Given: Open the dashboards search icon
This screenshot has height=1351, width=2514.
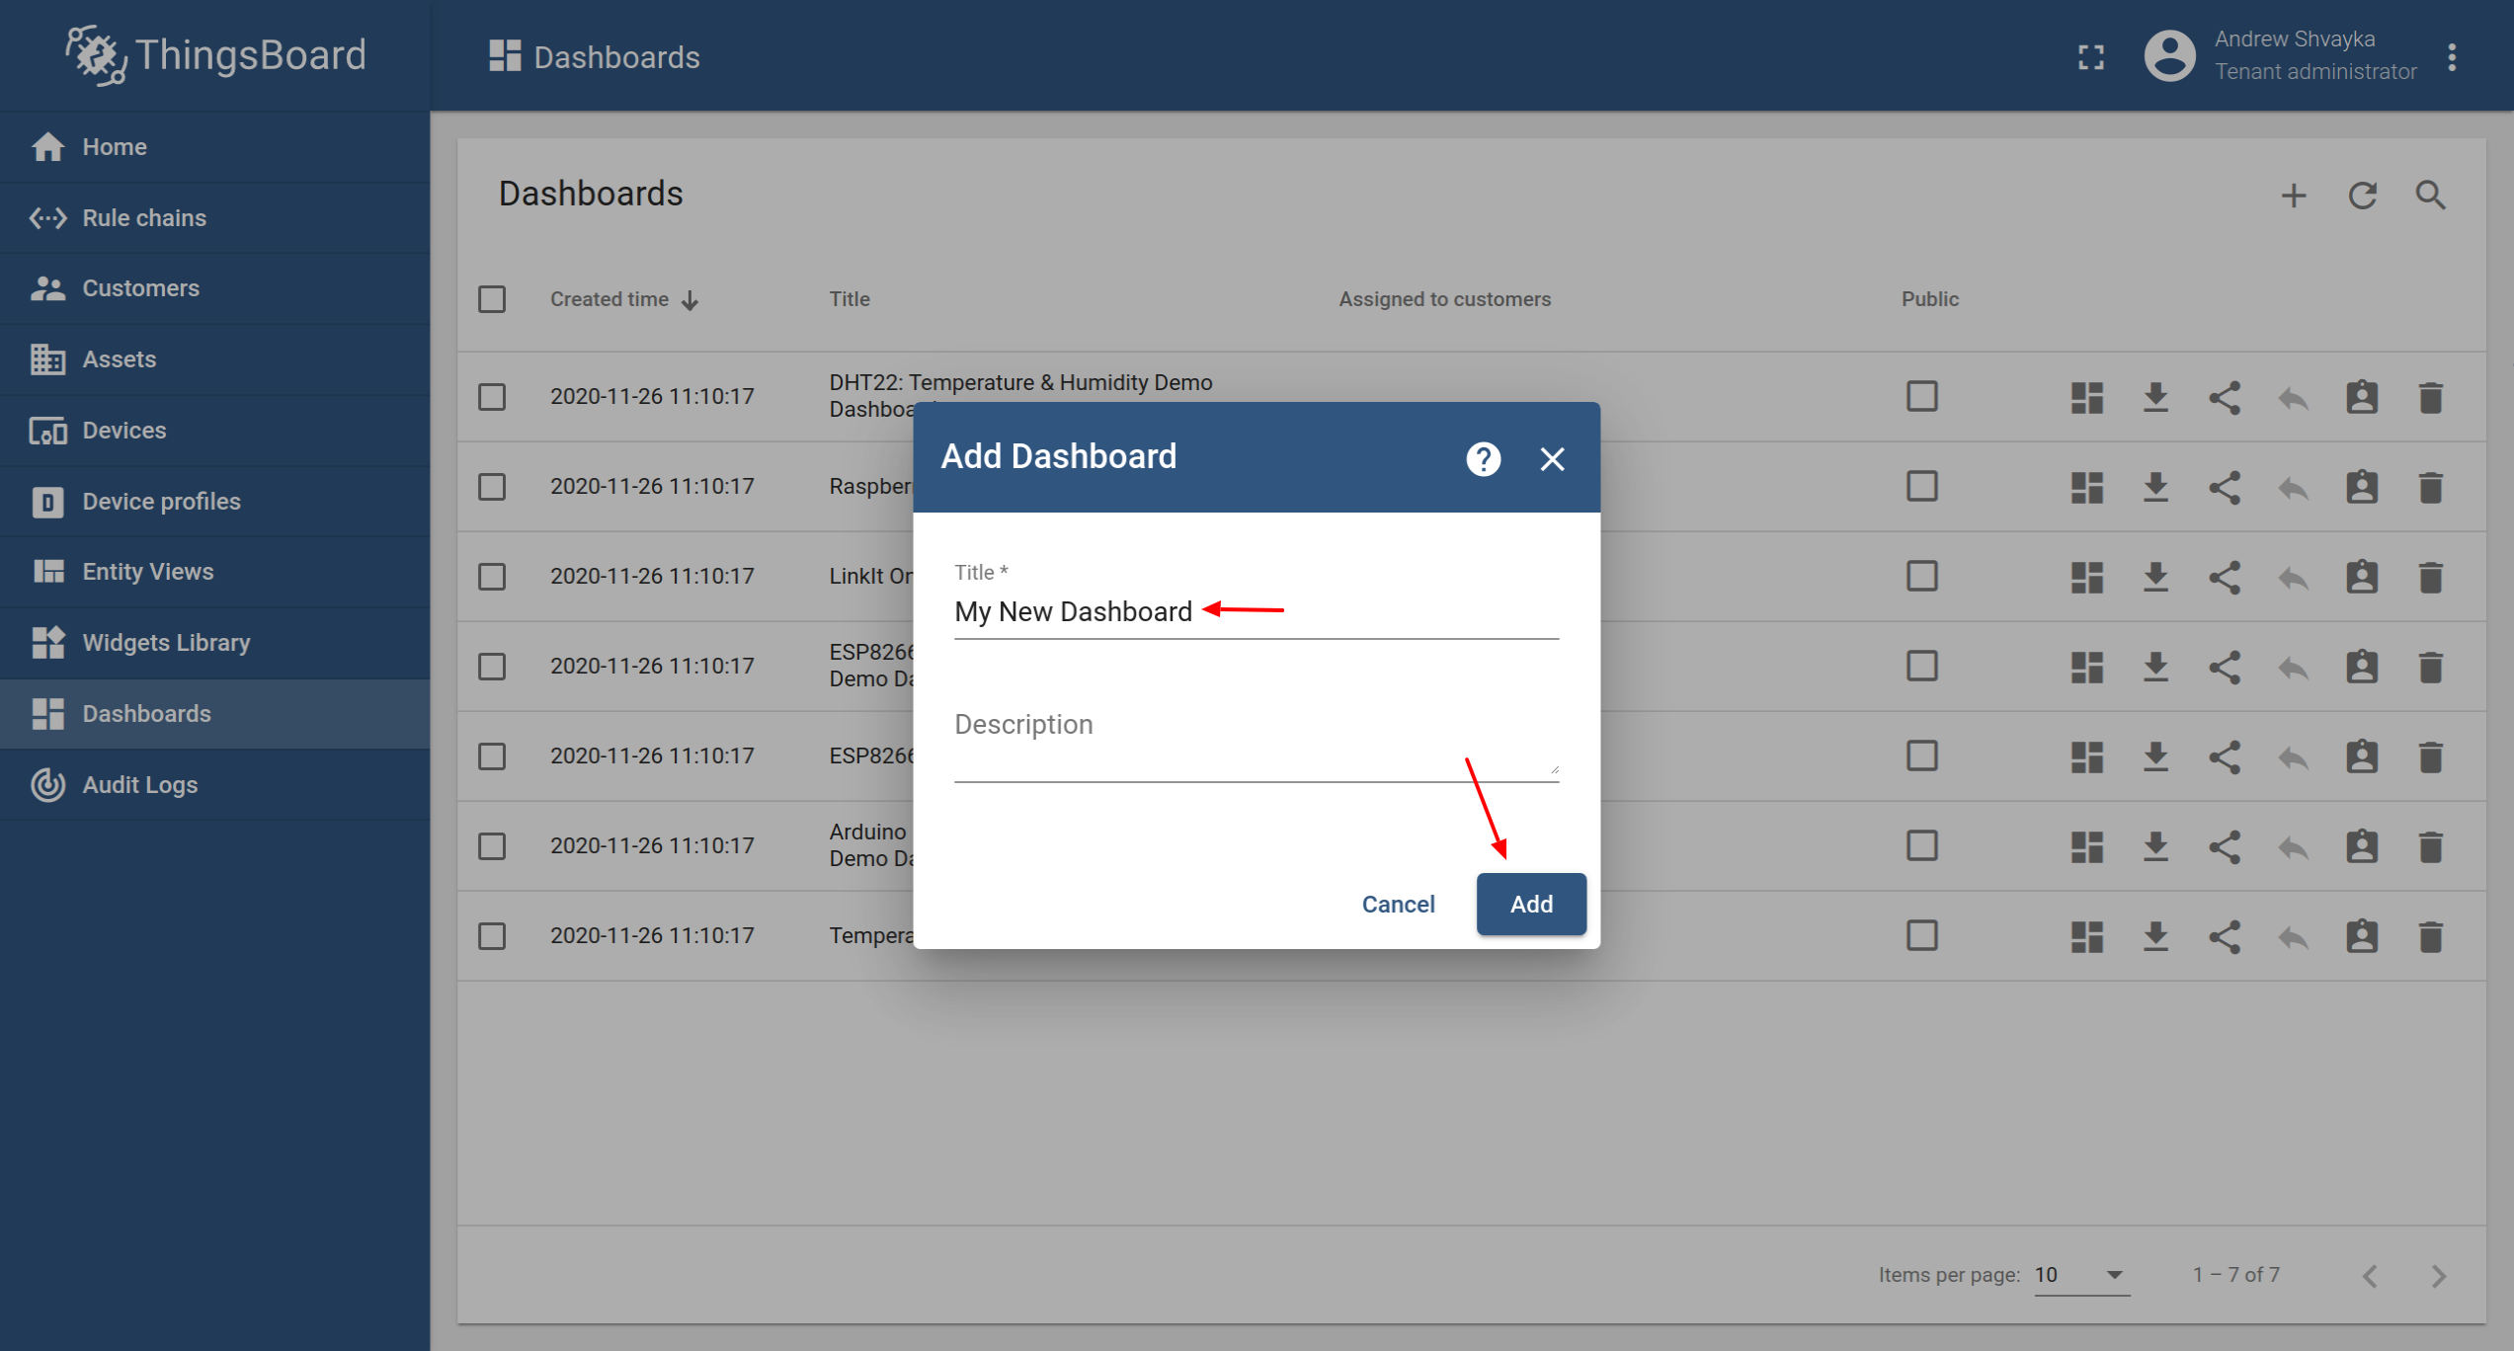Looking at the screenshot, I should click(x=2430, y=196).
